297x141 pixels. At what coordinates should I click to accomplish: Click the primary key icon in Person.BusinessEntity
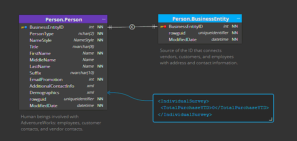(x=163, y=27)
